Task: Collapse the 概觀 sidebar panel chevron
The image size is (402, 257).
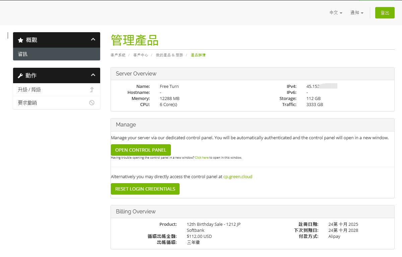Action: [93, 40]
